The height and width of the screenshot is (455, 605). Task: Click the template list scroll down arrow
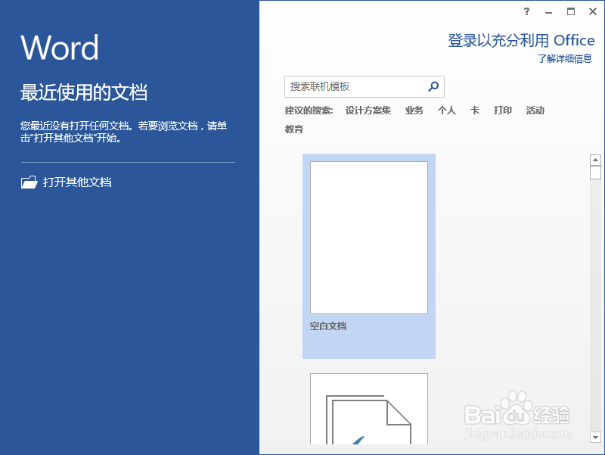[595, 438]
